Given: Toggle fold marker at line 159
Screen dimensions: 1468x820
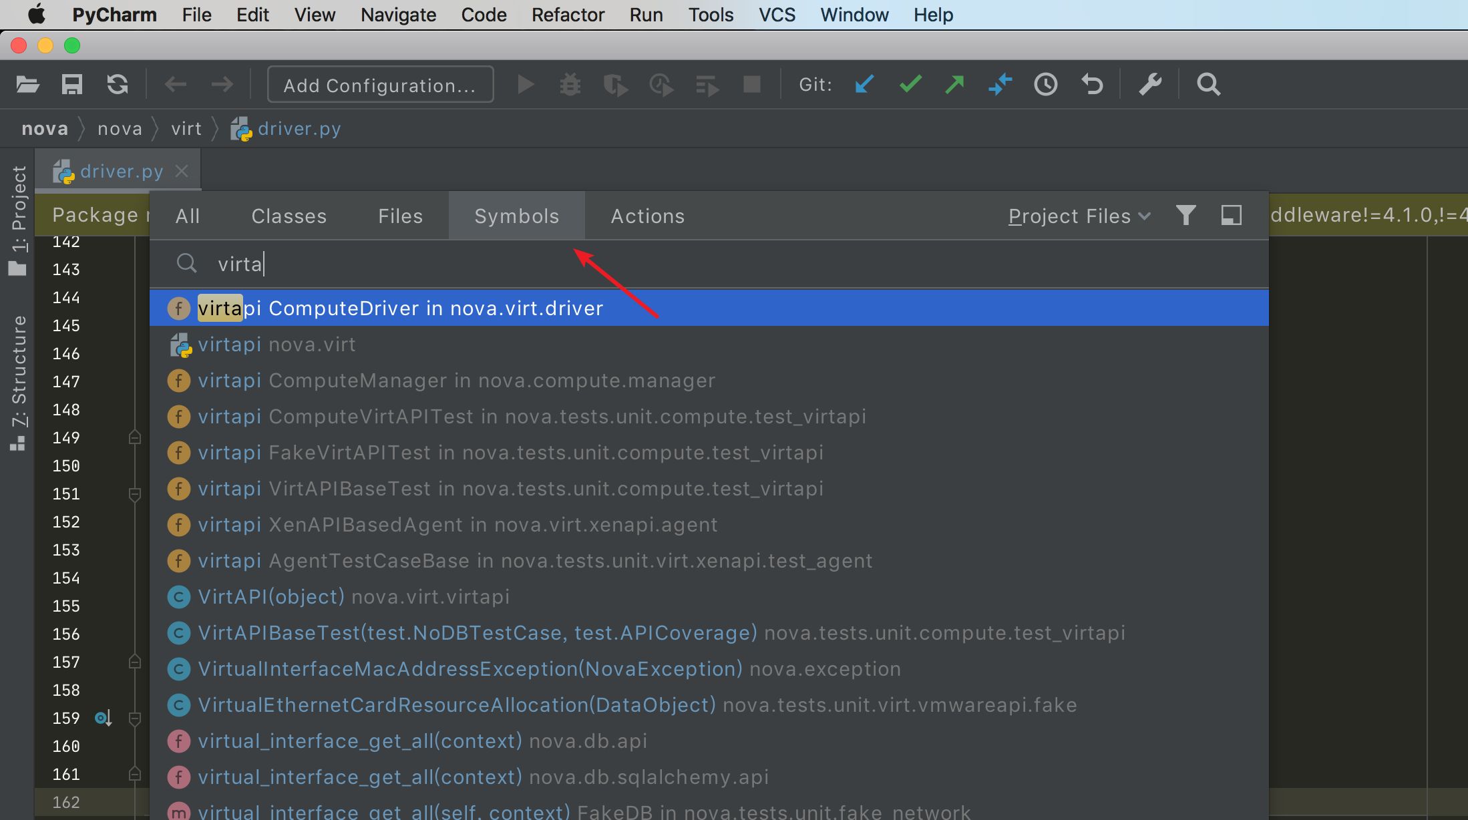Looking at the screenshot, I should click(134, 719).
